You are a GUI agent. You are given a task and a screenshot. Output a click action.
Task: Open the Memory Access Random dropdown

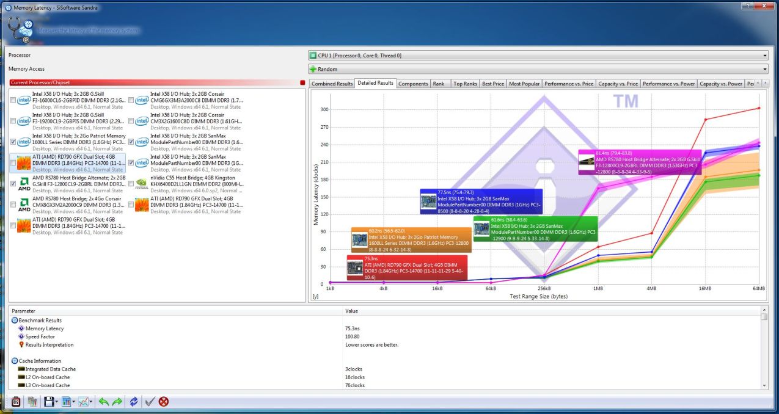[538, 70]
